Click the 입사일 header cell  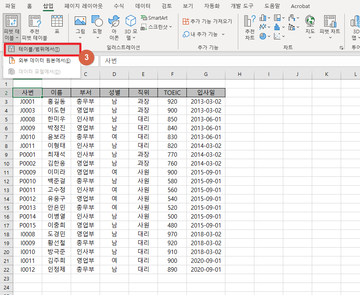[206, 92]
